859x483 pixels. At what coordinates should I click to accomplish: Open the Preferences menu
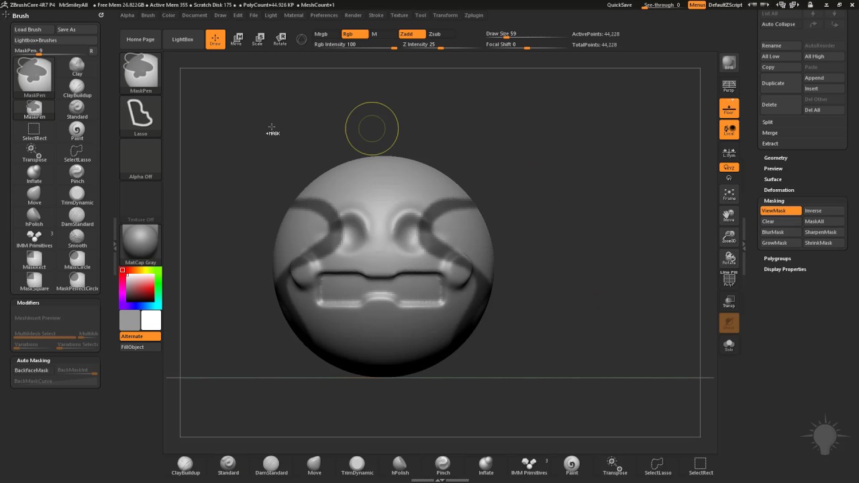click(x=324, y=15)
